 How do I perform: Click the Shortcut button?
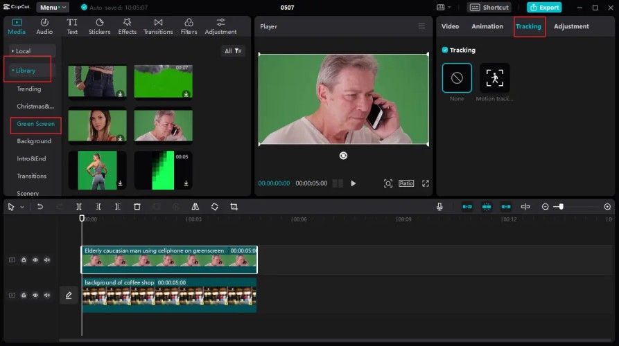pyautogui.click(x=489, y=7)
